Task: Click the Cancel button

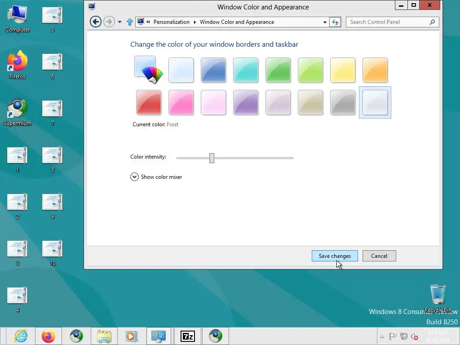Action: tap(379, 256)
